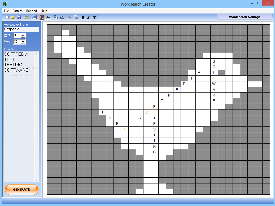Select SOFTPEDIA in the word list
Image resolution: width=275 pixels, height=206 pixels.
click(16, 54)
